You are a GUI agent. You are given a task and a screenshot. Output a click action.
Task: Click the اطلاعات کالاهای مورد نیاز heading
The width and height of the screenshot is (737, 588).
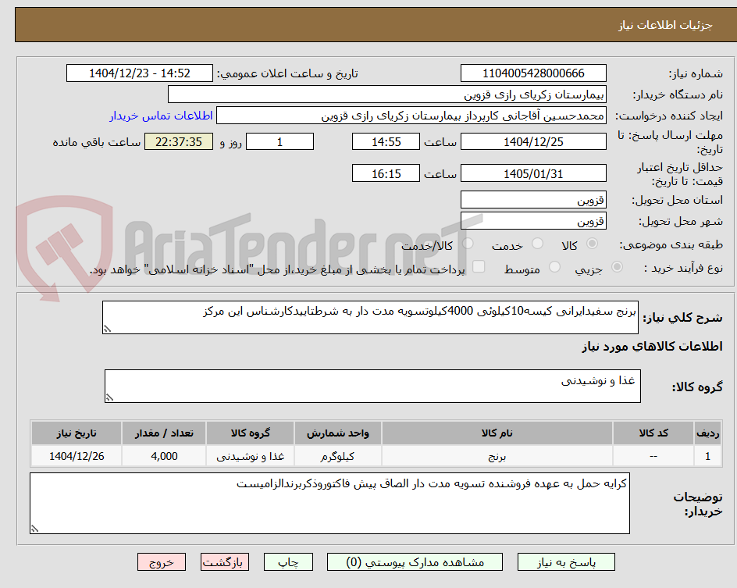point(652,347)
